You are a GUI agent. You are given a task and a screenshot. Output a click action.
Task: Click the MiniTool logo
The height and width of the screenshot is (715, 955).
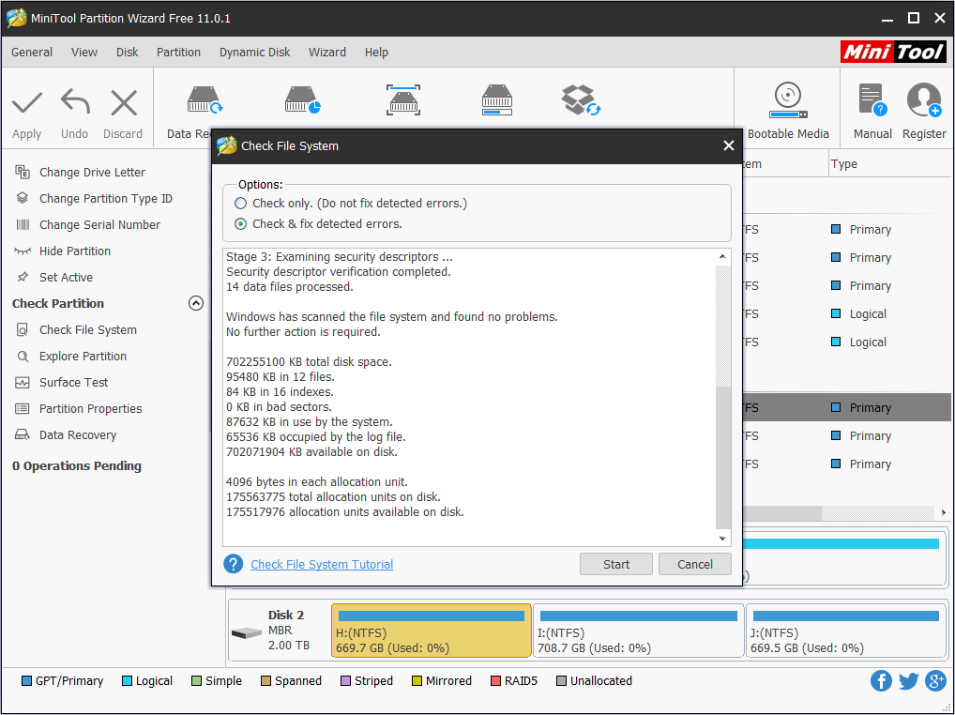pyautogui.click(x=893, y=52)
